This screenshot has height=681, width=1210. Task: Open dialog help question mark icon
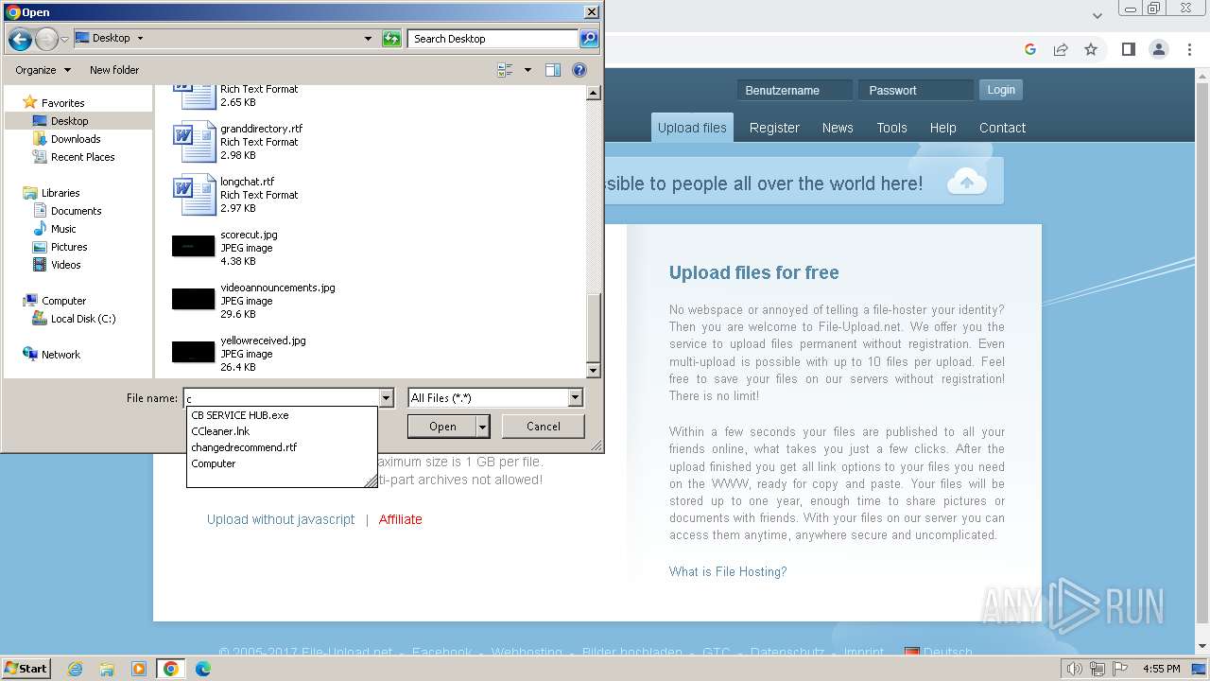pyautogui.click(x=579, y=70)
